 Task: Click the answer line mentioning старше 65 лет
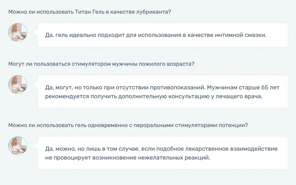162,88
